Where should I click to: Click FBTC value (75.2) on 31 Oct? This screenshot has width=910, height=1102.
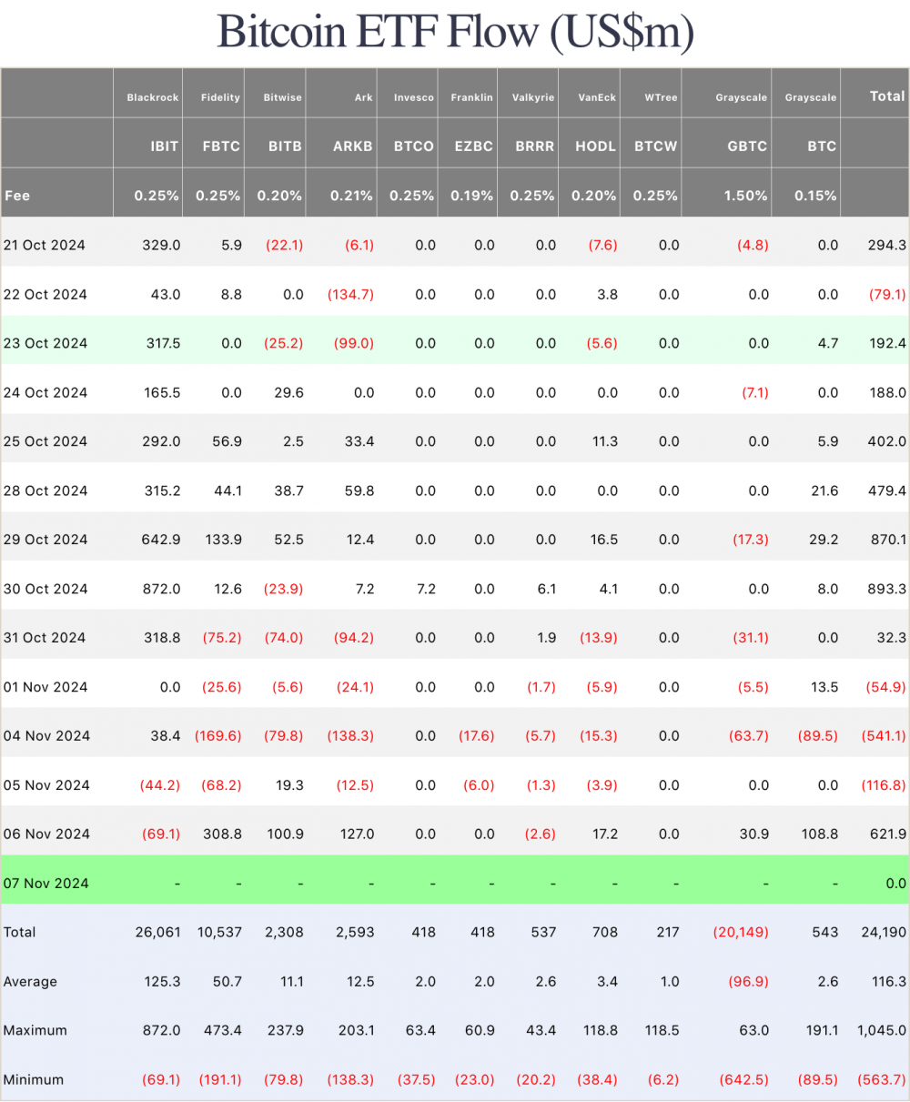222,638
